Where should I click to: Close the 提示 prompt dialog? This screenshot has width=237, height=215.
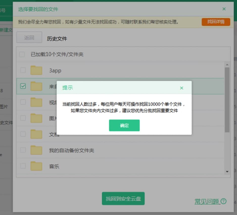181,88
